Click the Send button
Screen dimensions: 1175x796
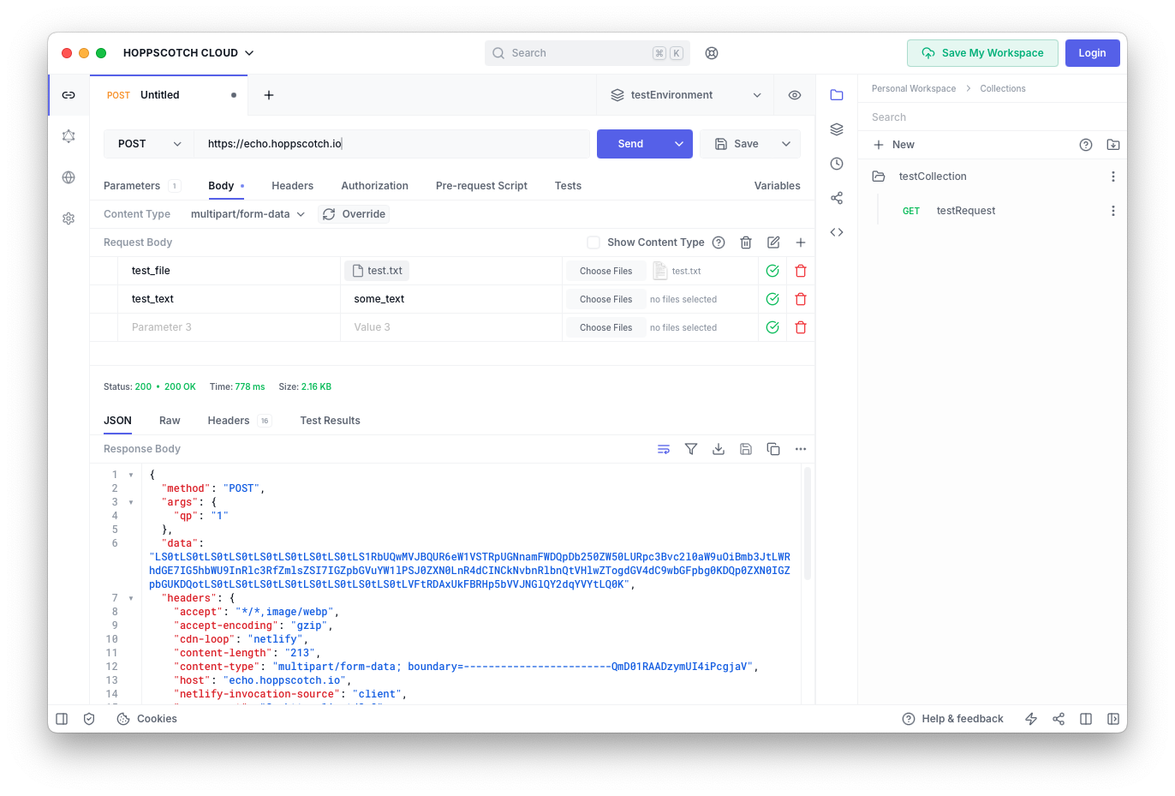[x=630, y=144]
